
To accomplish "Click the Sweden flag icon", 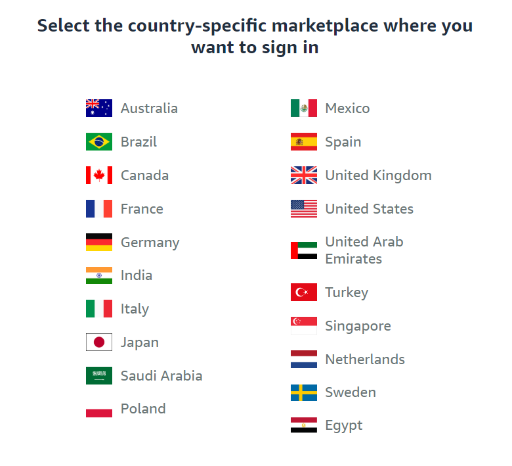I will [x=304, y=392].
